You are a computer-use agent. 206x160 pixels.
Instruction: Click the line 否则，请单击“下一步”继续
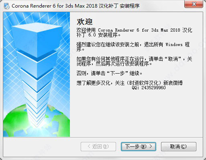point(109,73)
